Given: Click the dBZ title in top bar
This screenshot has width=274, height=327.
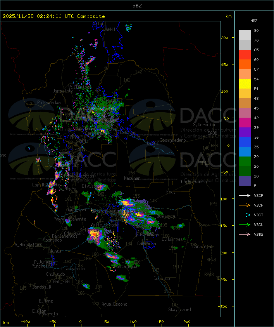Looking at the screenshot, I should (x=137, y=5).
